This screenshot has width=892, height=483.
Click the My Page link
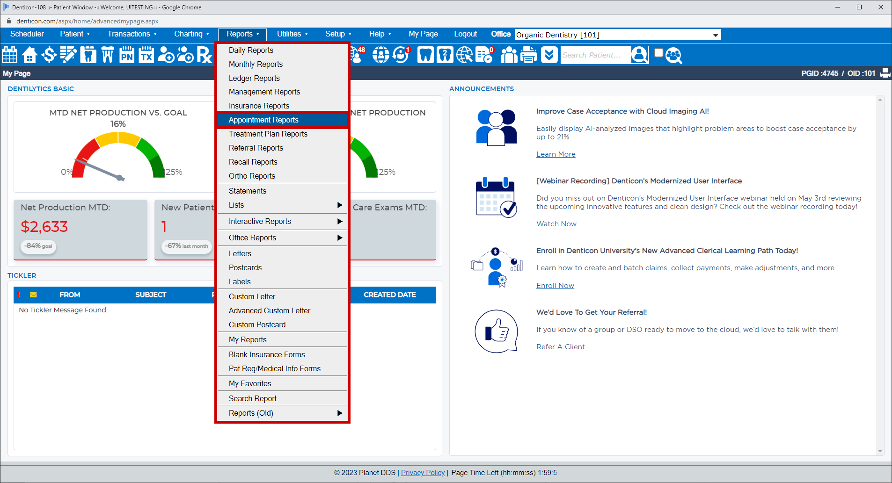[x=423, y=34]
